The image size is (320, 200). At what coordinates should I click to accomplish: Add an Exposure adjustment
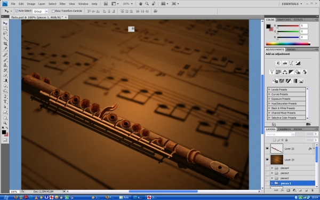[x=298, y=63]
